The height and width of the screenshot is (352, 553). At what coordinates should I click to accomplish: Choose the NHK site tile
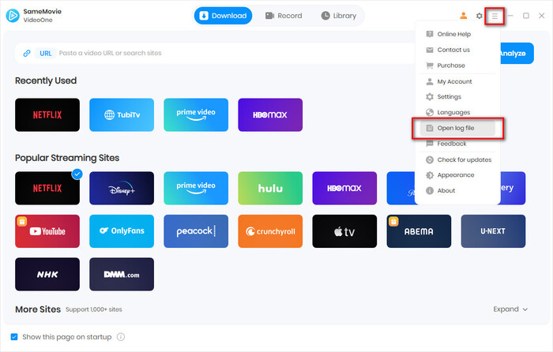[x=47, y=274]
